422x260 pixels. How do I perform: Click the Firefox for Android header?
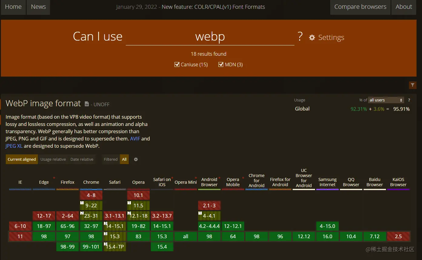coord(280,182)
